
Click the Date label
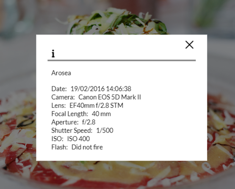pos(59,89)
